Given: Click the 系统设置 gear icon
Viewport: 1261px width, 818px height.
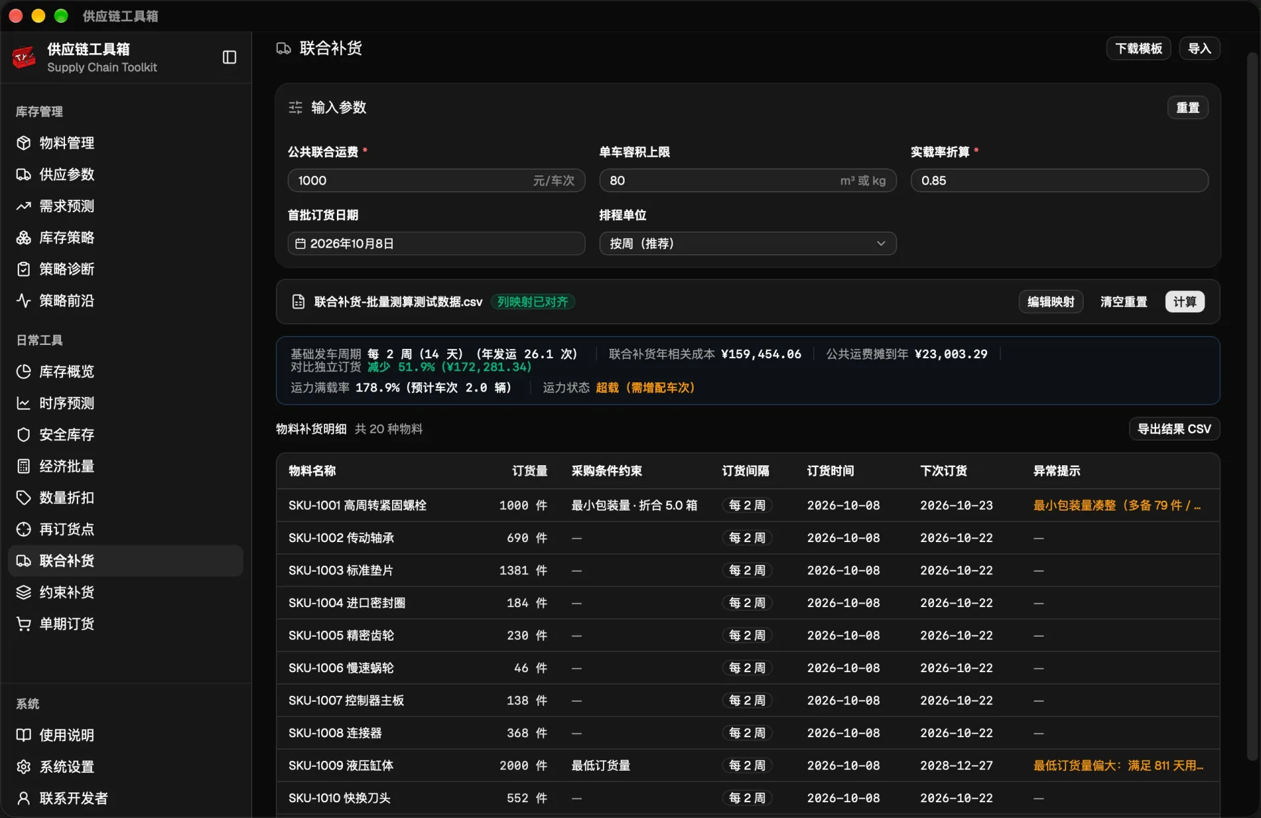Looking at the screenshot, I should 24,766.
